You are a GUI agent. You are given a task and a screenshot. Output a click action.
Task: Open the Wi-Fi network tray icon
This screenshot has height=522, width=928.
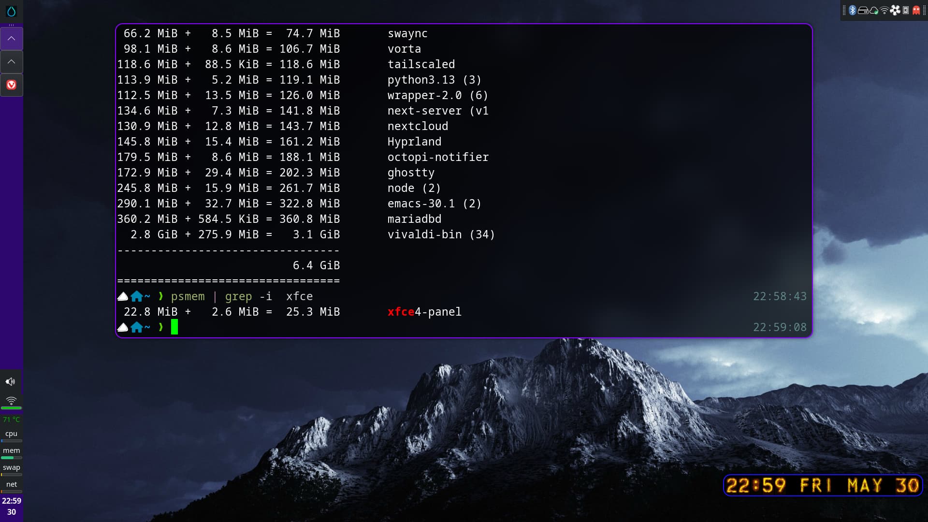[884, 11]
